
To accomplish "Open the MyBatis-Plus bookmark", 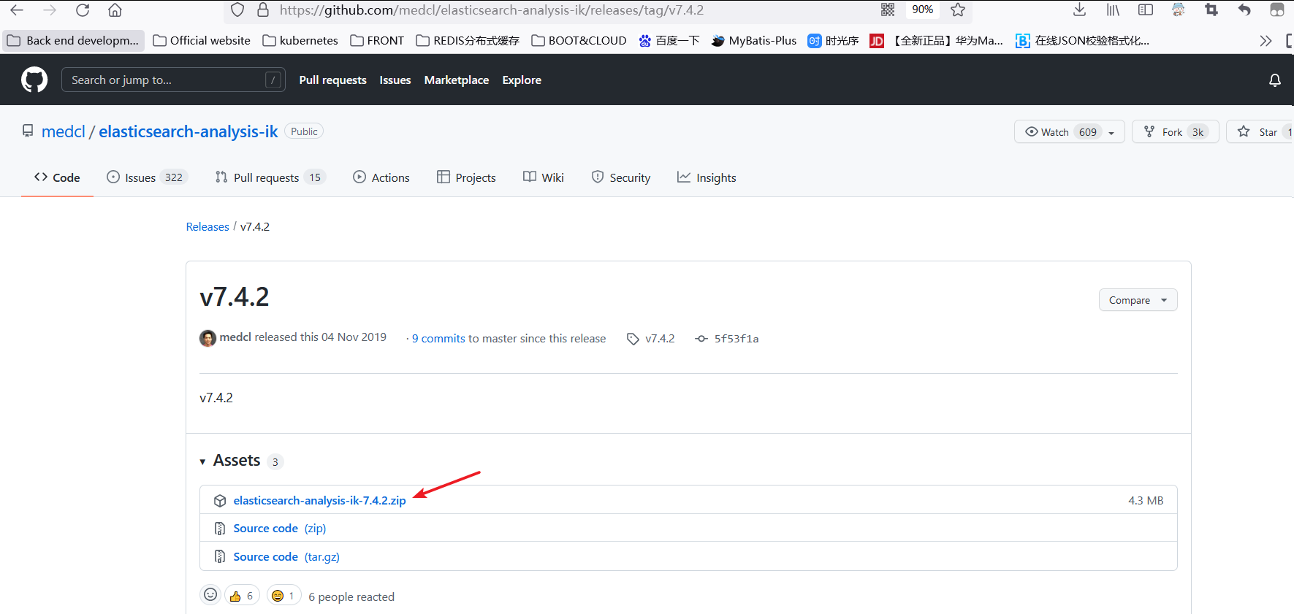I will tap(754, 41).
